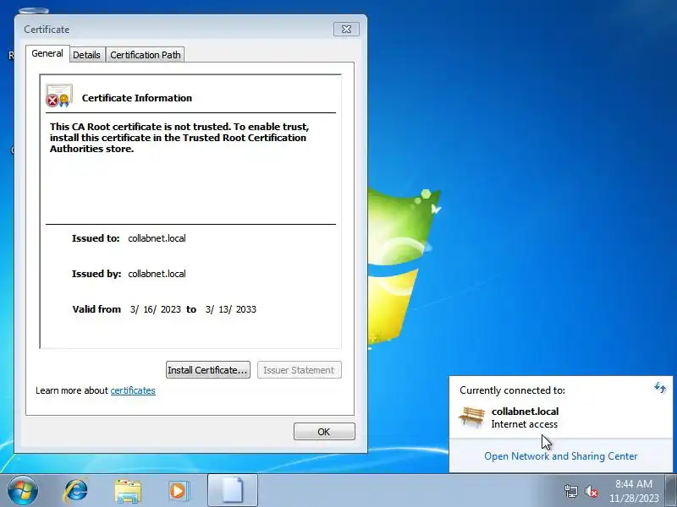
Task: Confirm the Certificate dialog with OK
Action: [324, 432]
